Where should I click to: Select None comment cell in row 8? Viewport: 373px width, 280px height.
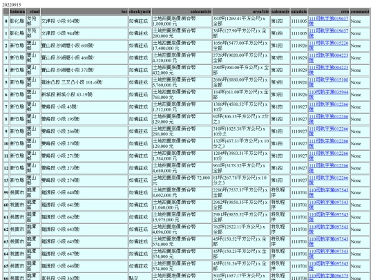tap(360, 119)
